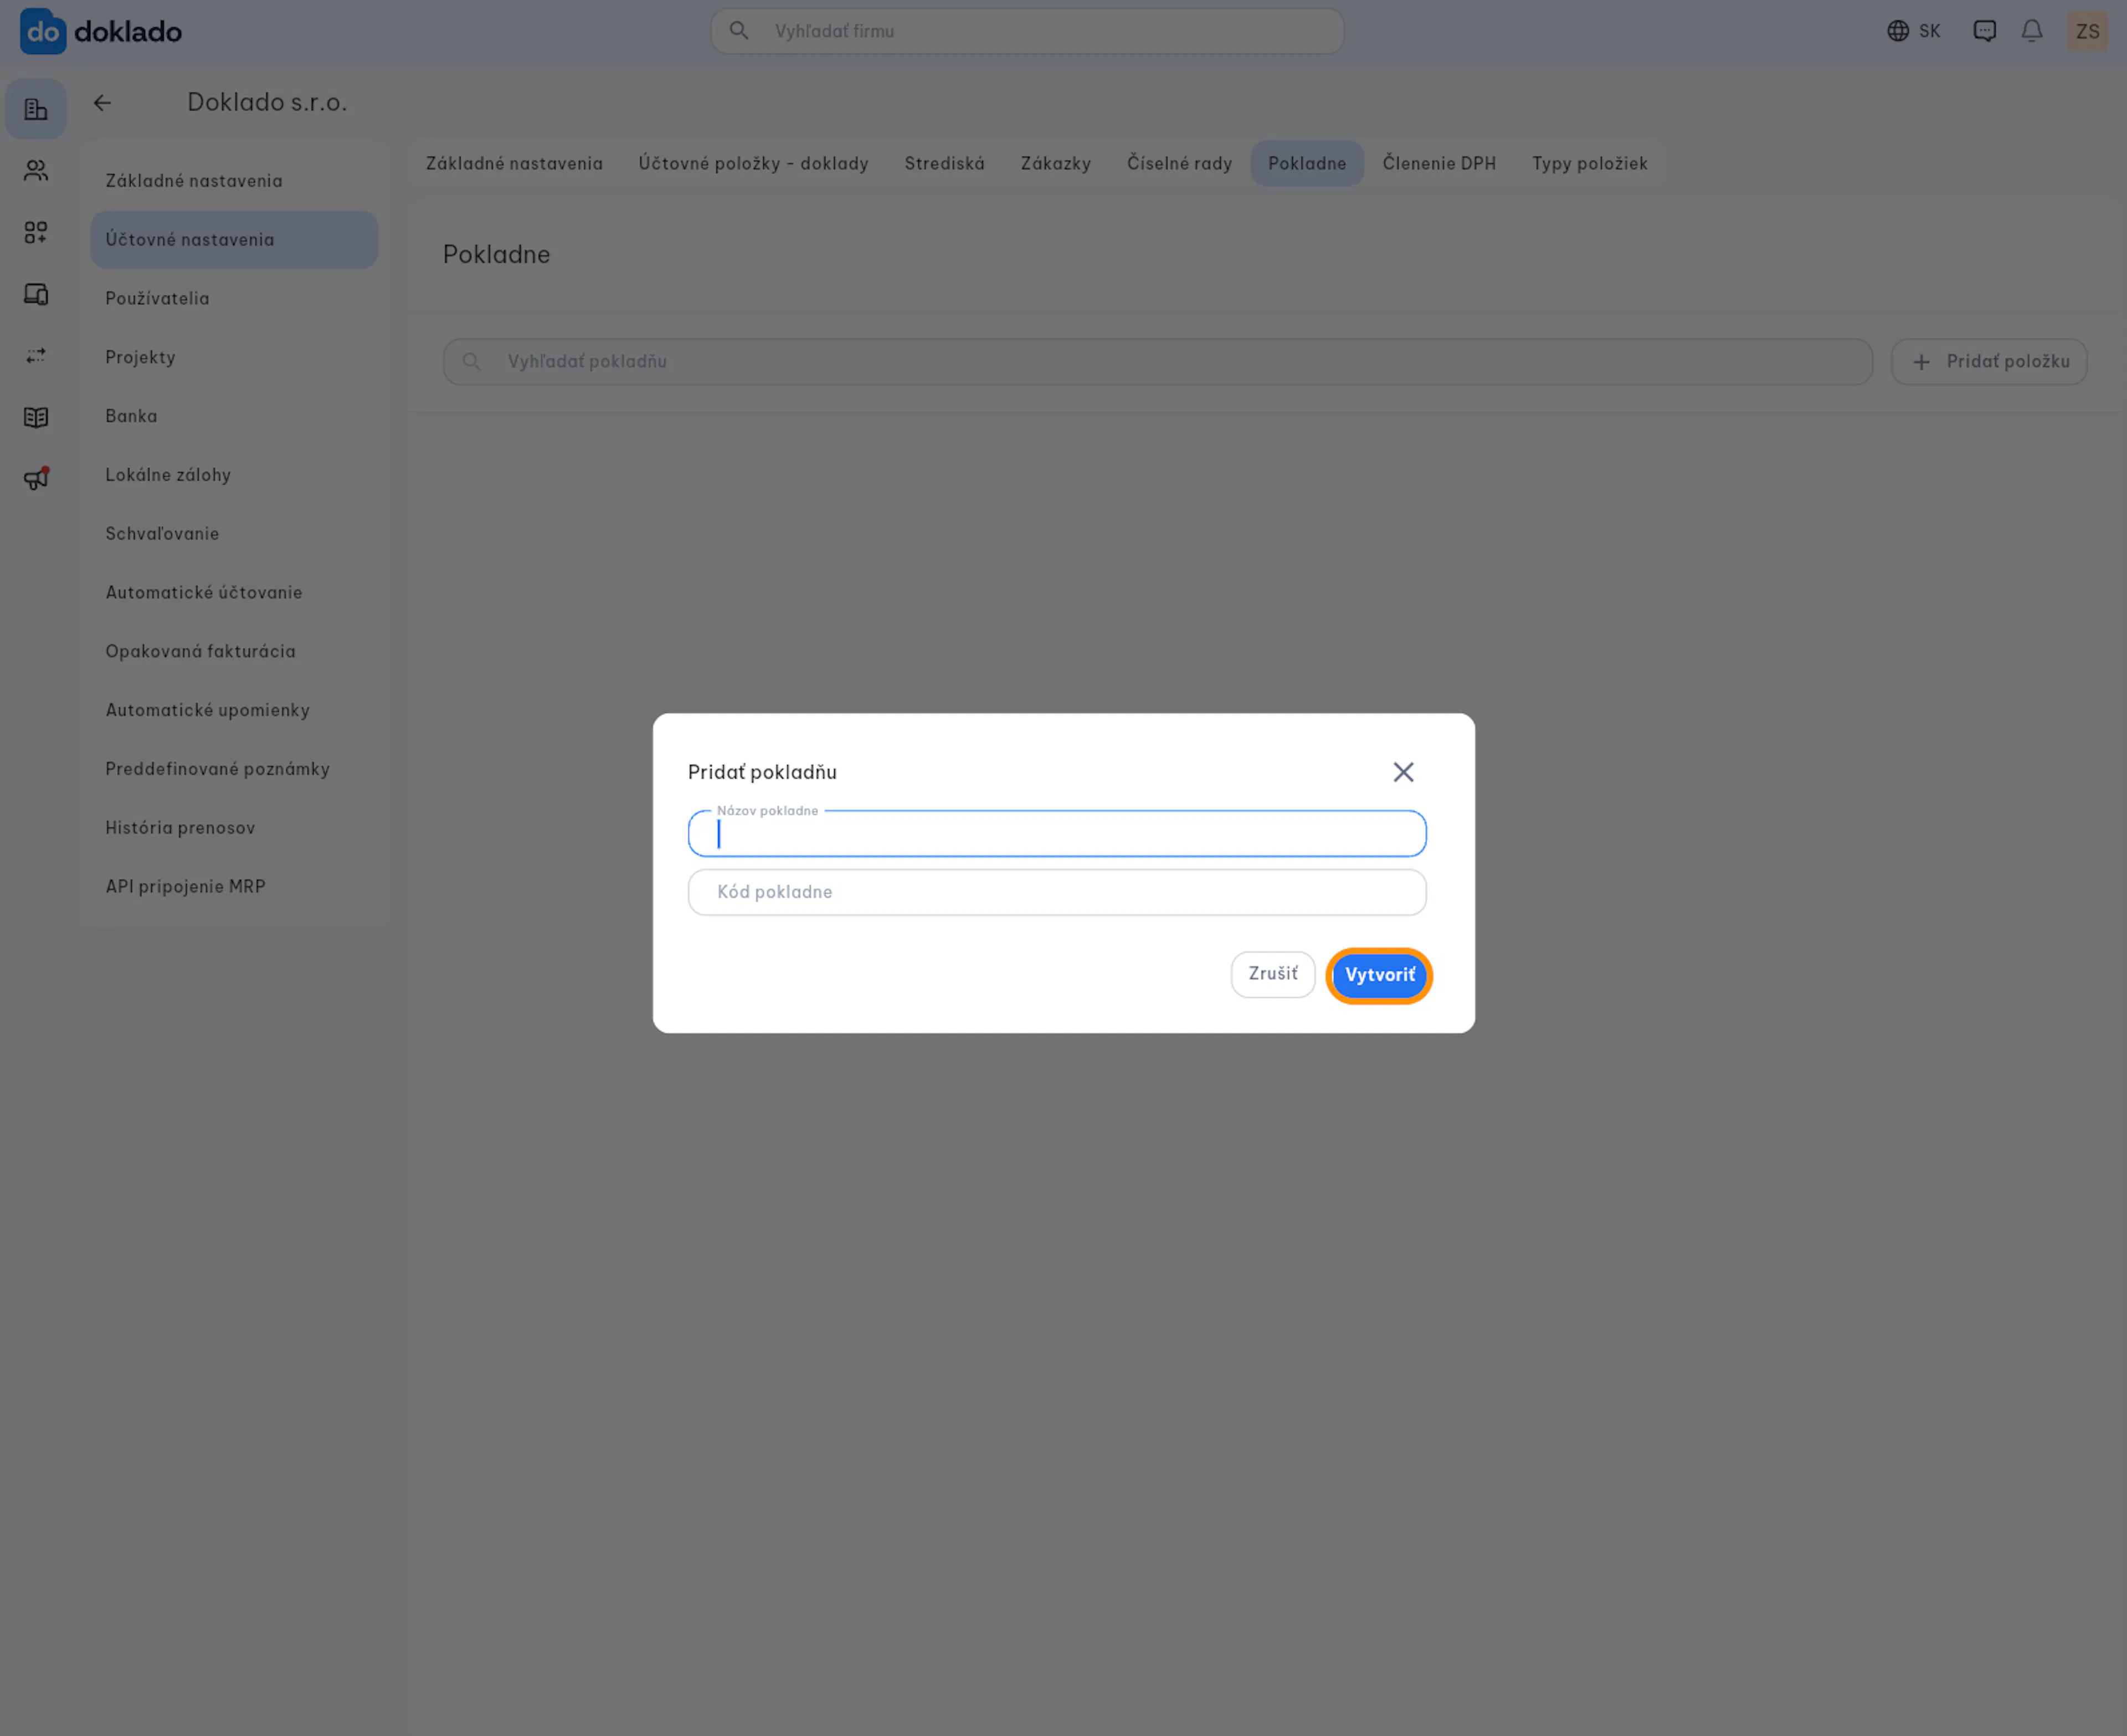The width and height of the screenshot is (2127, 1736).
Task: Open Projekty in side menu
Action: (x=234, y=358)
